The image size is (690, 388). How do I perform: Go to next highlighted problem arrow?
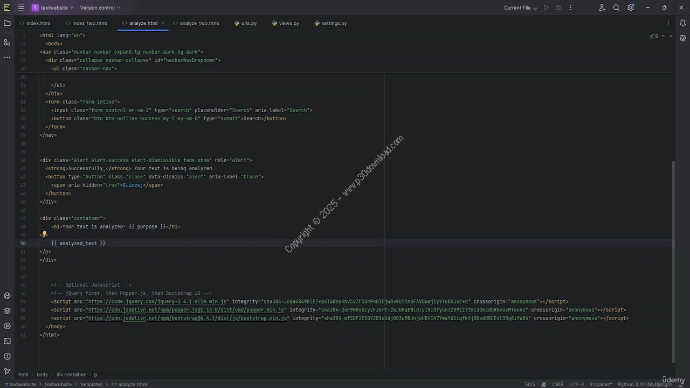(x=671, y=36)
